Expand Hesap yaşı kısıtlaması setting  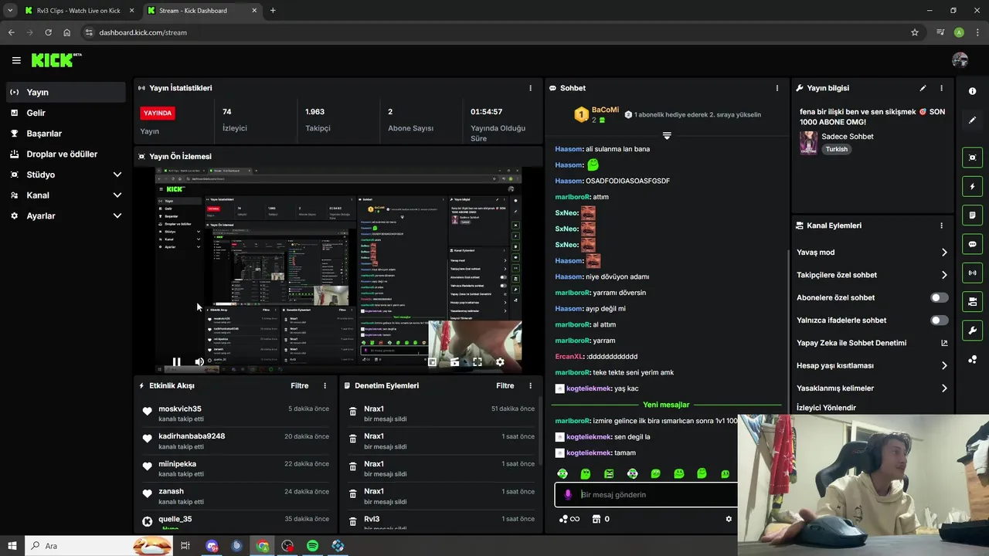tap(872, 365)
